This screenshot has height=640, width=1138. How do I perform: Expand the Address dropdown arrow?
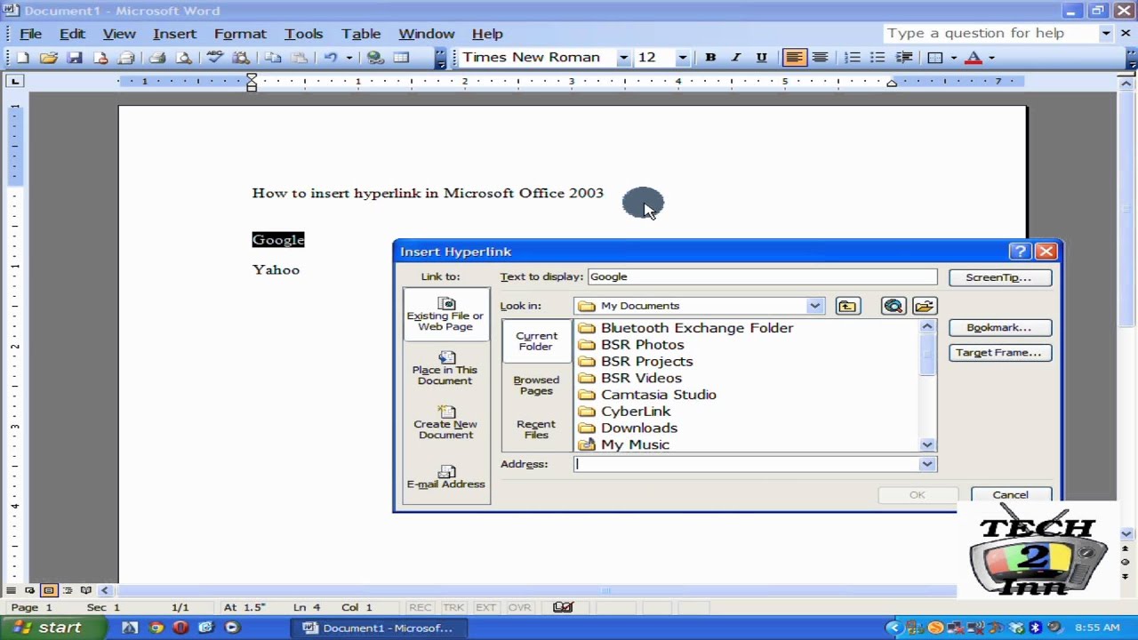coord(927,464)
